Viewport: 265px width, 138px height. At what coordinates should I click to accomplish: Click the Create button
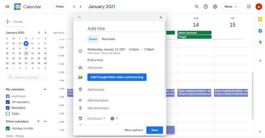[x=15, y=21]
